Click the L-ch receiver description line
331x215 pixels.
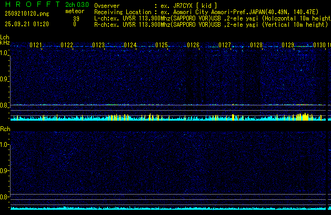click(x=210, y=18)
